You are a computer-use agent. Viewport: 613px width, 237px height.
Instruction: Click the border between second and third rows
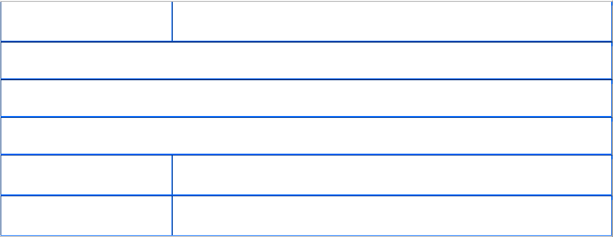pos(306,79)
